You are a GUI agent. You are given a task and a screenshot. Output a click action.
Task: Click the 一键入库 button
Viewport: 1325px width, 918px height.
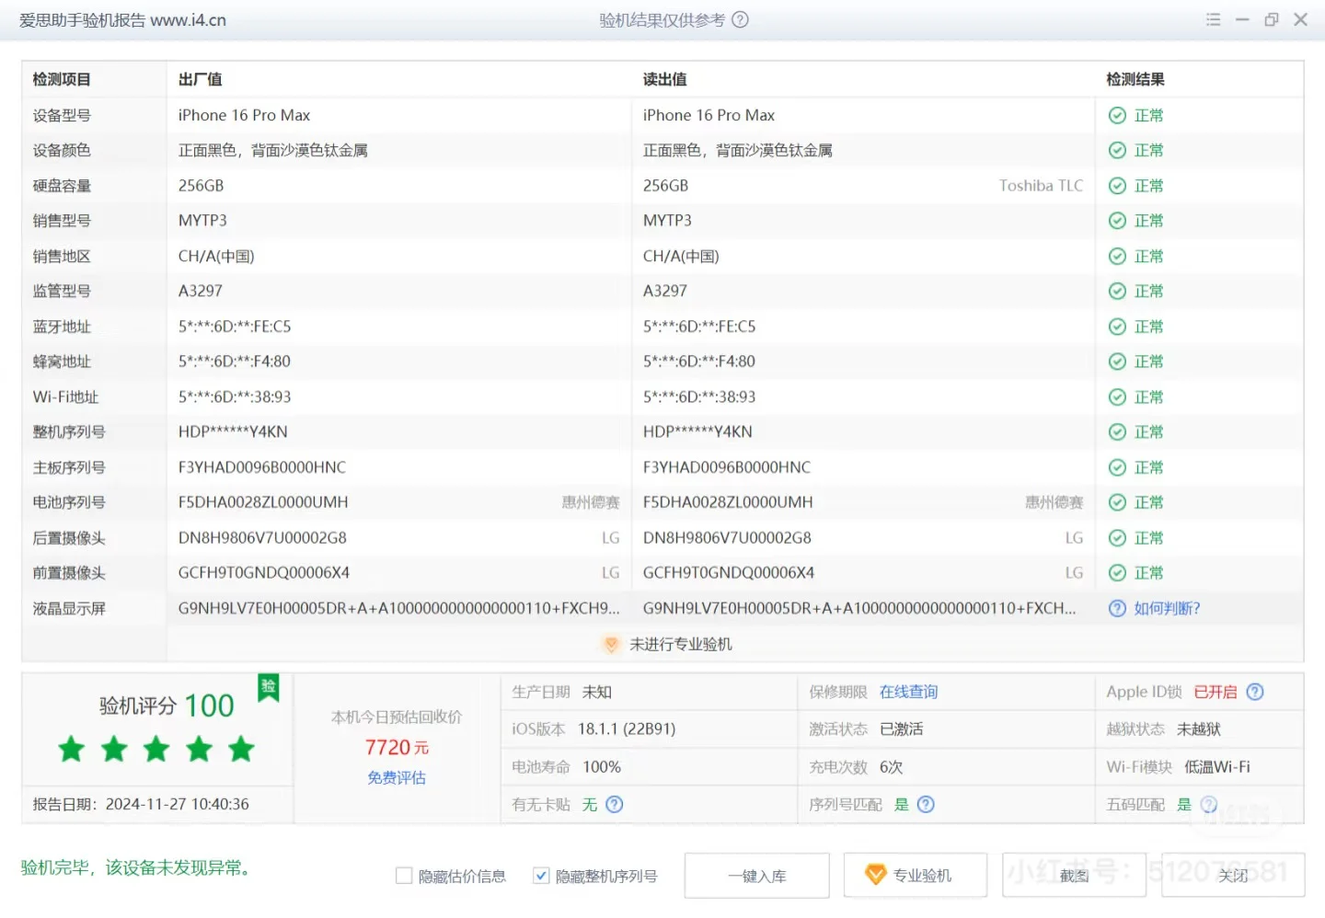click(756, 875)
